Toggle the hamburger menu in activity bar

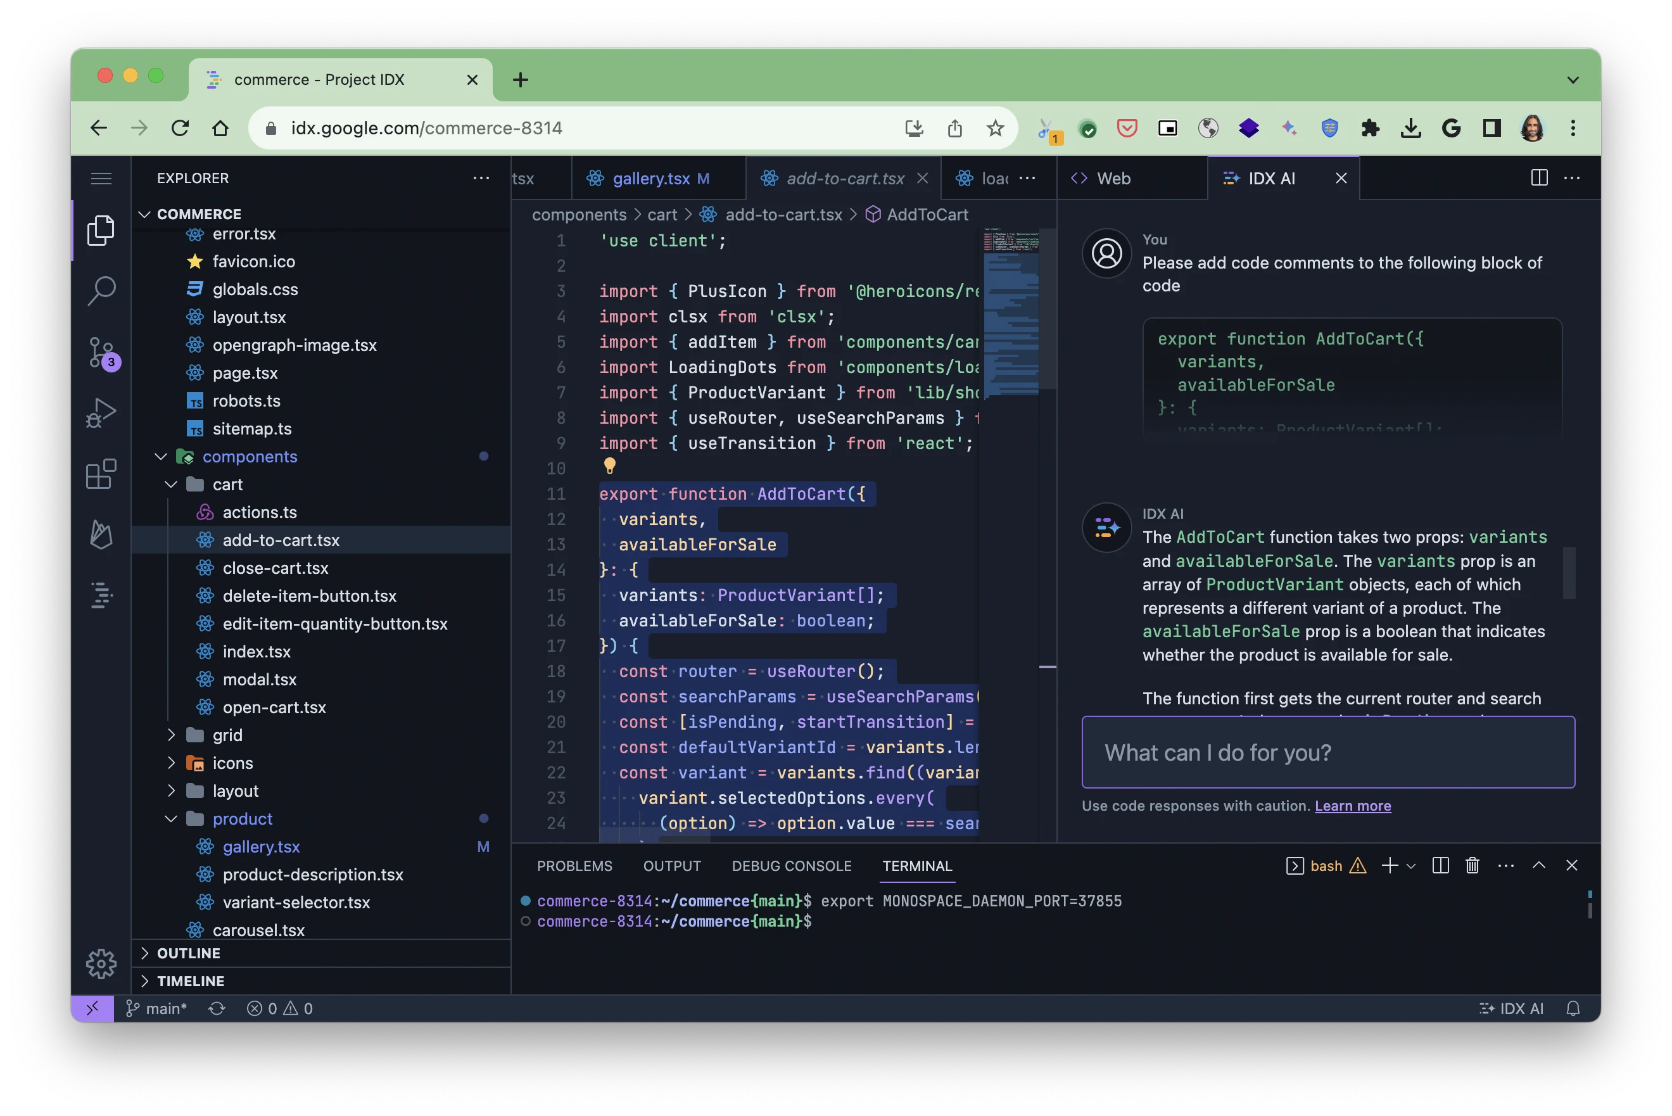click(101, 178)
